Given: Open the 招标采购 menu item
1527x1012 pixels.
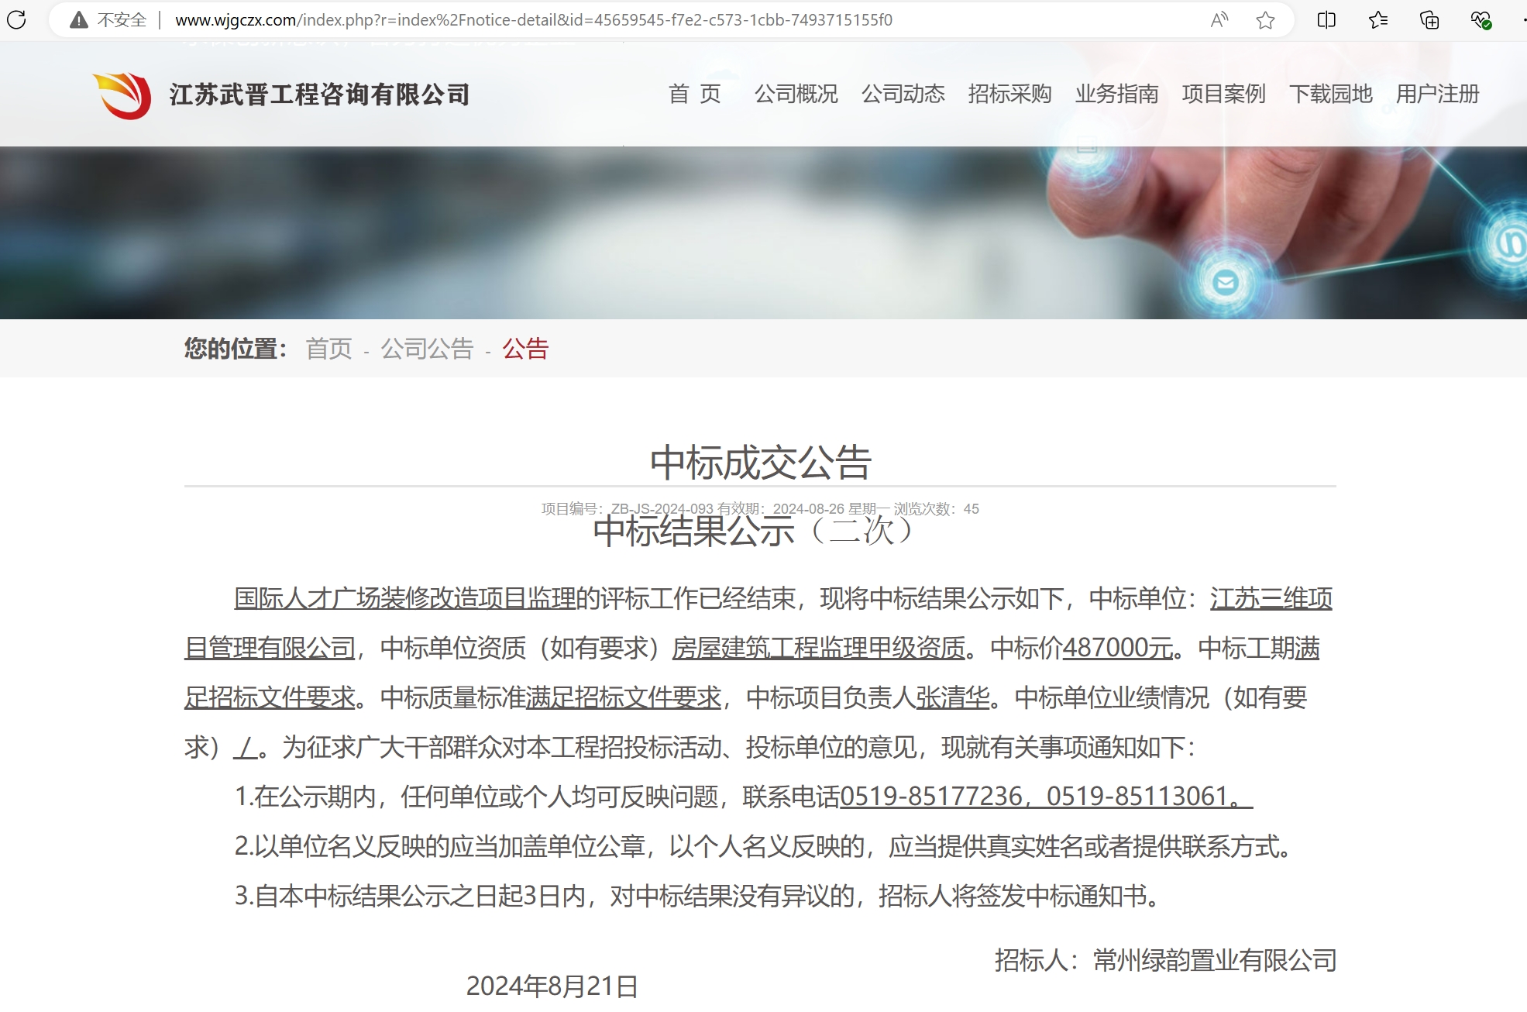Looking at the screenshot, I should click(x=1010, y=94).
